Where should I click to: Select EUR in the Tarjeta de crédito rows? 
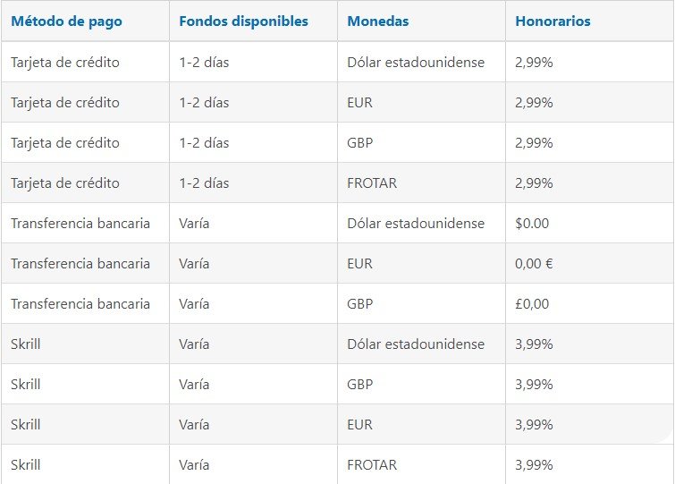pyautogui.click(x=360, y=103)
